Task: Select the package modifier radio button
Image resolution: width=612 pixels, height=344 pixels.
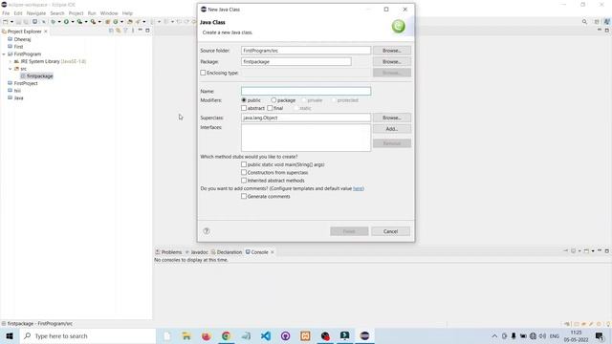Action: [x=273, y=100]
